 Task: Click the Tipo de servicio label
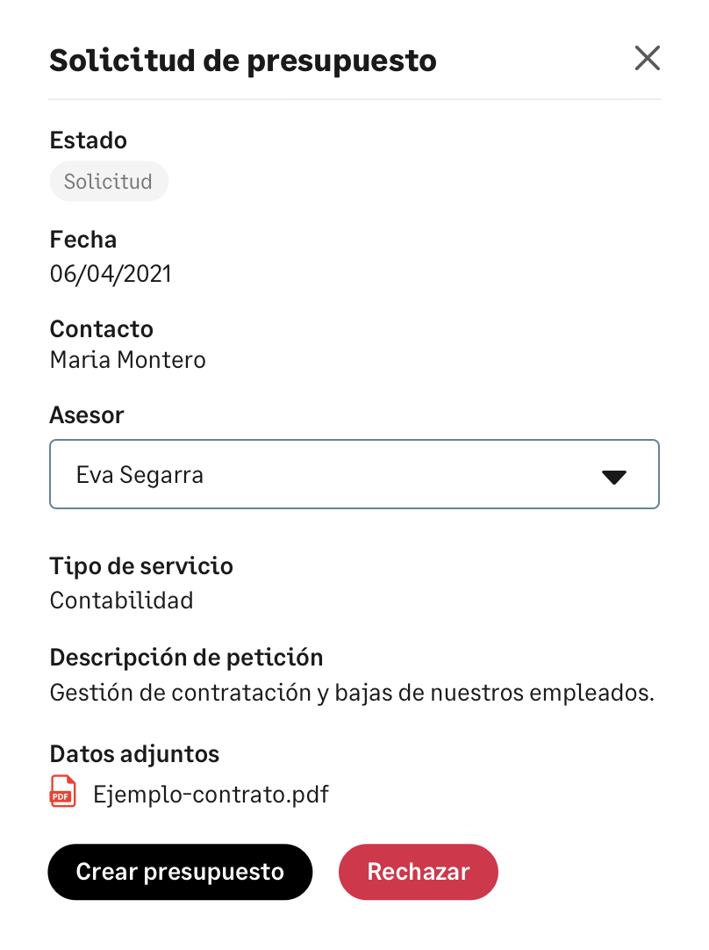click(141, 566)
